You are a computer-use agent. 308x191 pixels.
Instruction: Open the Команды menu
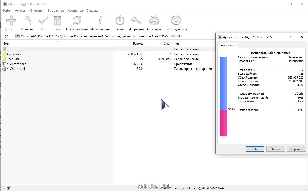[x=20, y=11]
